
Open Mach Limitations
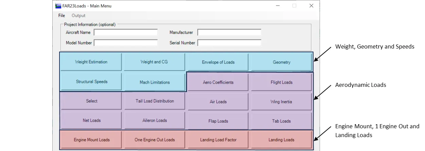click(x=154, y=82)
